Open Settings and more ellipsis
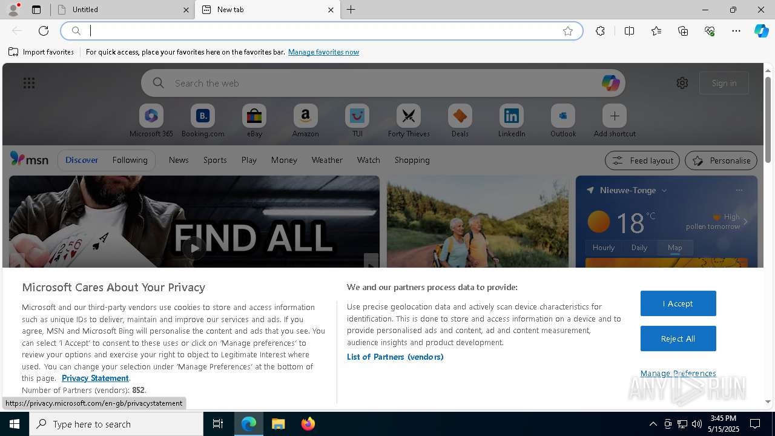Screen dimensions: 775x436 (x=736, y=31)
